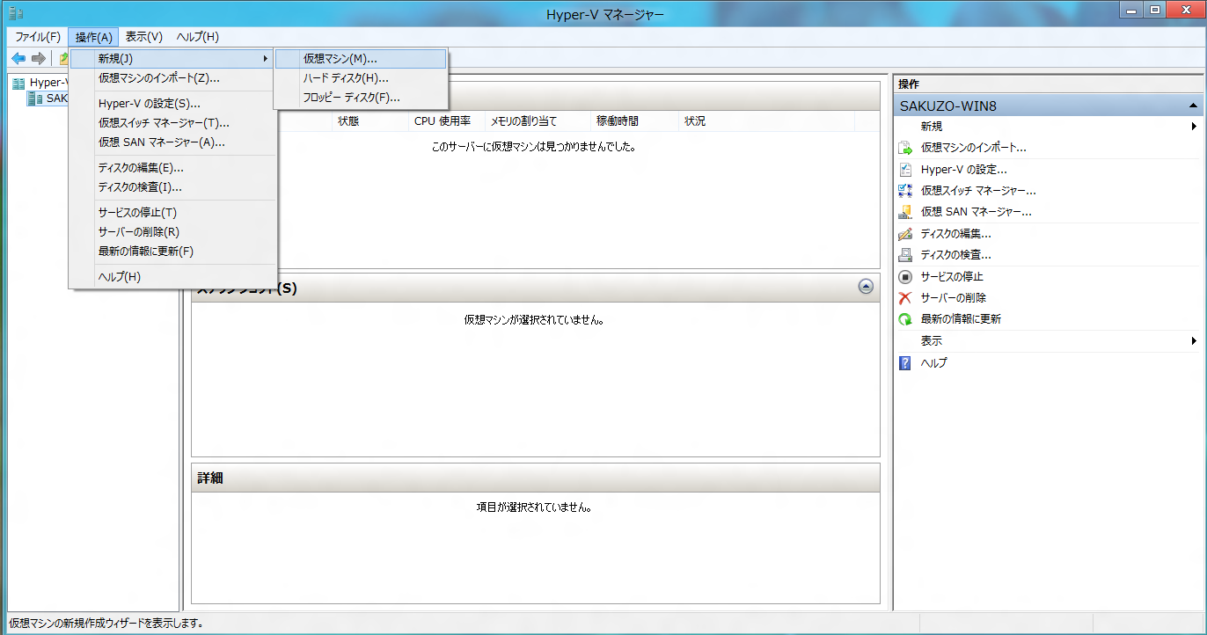Click the 詳細 panel header
Viewport: 1207px width, 635px height.
point(536,478)
